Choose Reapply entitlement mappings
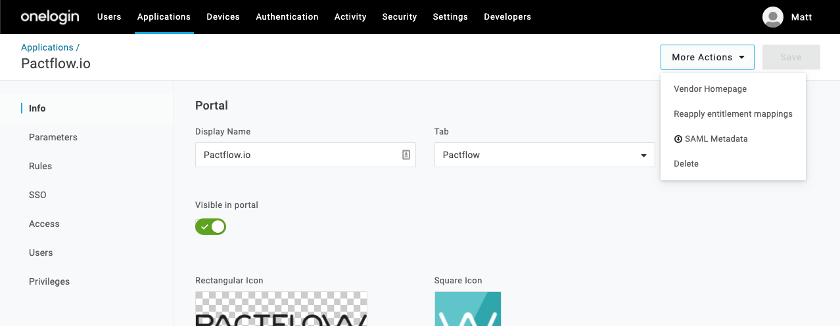The height and width of the screenshot is (326, 840). [x=733, y=114]
